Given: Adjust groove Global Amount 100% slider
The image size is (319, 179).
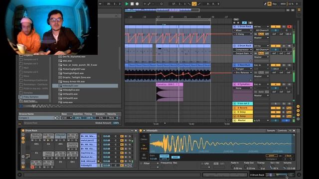Looking at the screenshot, I should tap(116, 123).
